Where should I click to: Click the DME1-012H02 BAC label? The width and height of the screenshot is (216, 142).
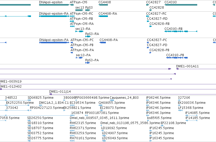(11, 87)
